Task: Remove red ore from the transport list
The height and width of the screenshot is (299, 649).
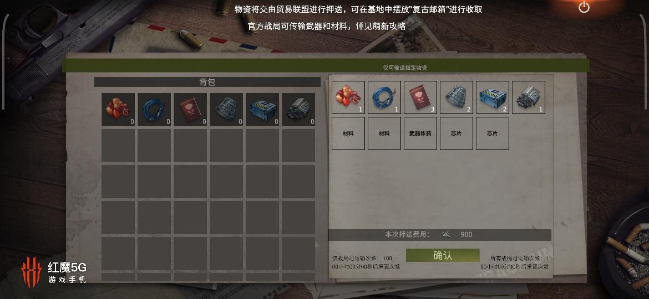Action: coord(348,97)
